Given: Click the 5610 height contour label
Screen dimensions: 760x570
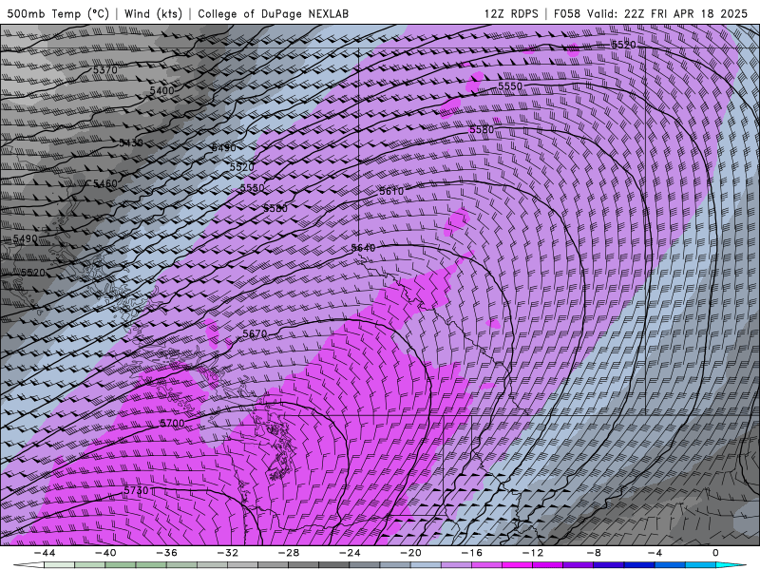Looking at the screenshot, I should (391, 192).
